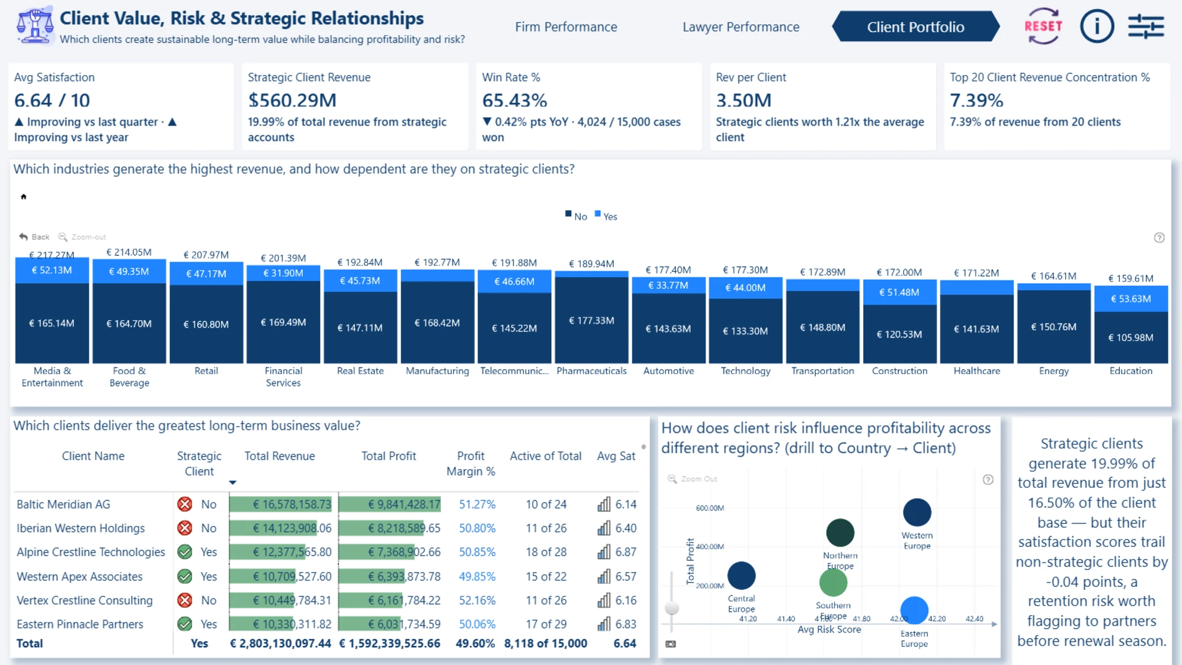
Task: Open the filter sliders panel icon
Action: coord(1146,26)
